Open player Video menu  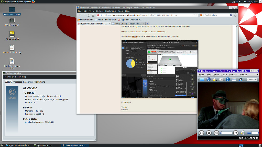coord(216,75)
